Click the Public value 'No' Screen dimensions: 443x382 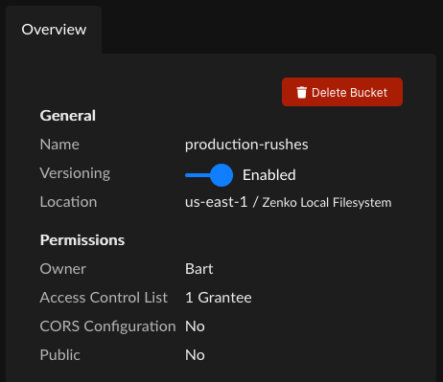195,355
